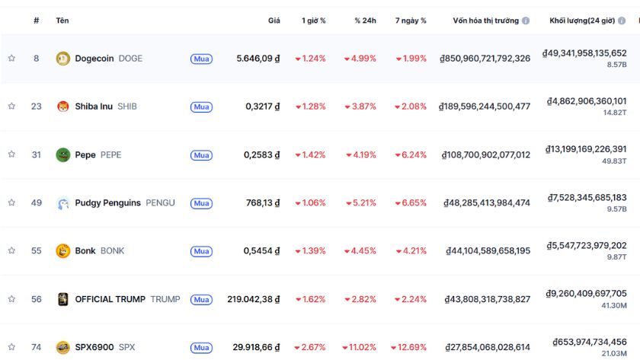Open Bonk BONK detail page
The image size is (640, 360).
99,250
